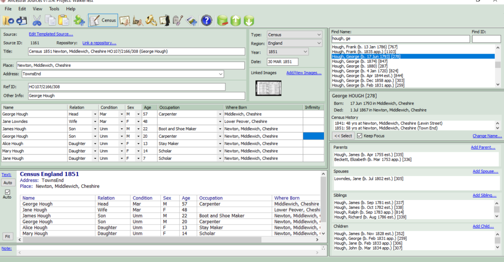Click Edit Templated Source link
Image resolution: width=504 pixels, height=262 pixels.
coord(51,34)
